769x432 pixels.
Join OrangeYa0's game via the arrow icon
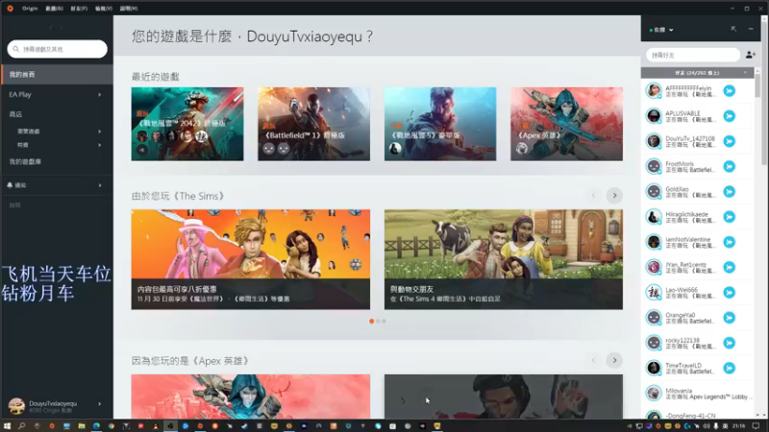730,318
